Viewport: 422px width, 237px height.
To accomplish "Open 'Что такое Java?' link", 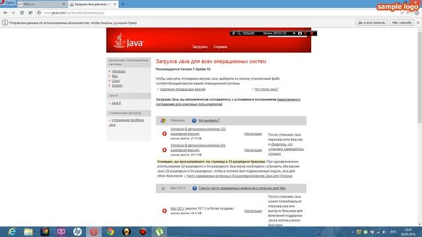I will (266, 90).
